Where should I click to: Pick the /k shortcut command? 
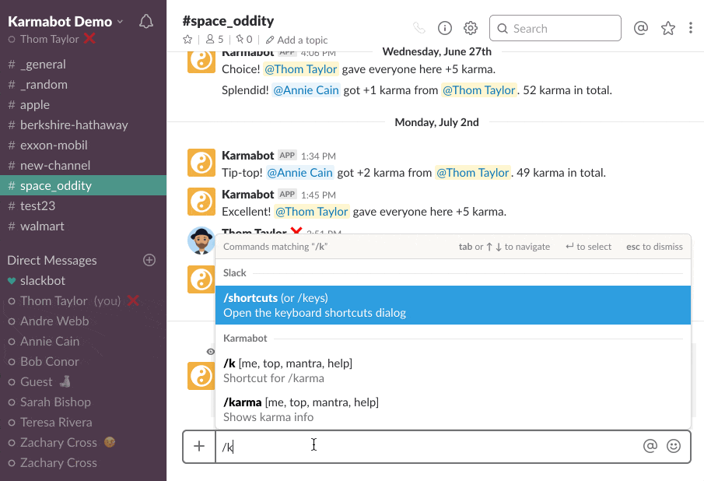453,370
